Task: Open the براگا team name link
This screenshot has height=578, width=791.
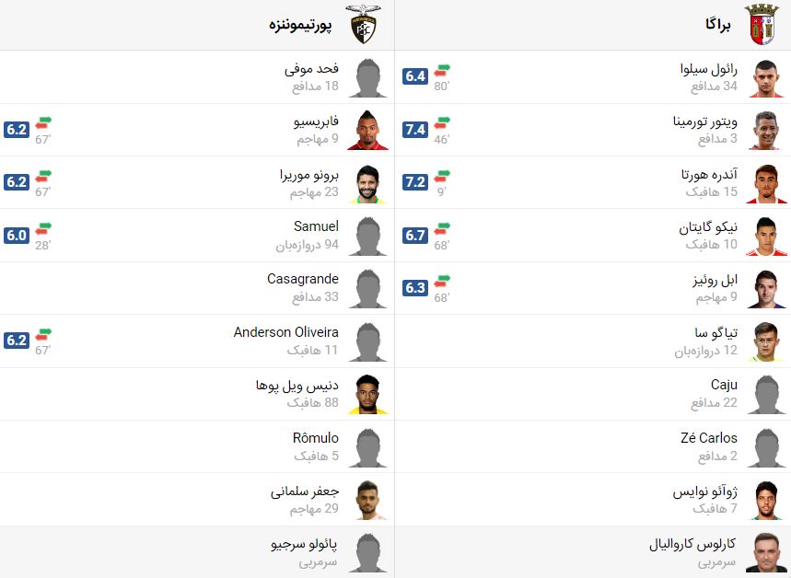Action: [x=718, y=24]
